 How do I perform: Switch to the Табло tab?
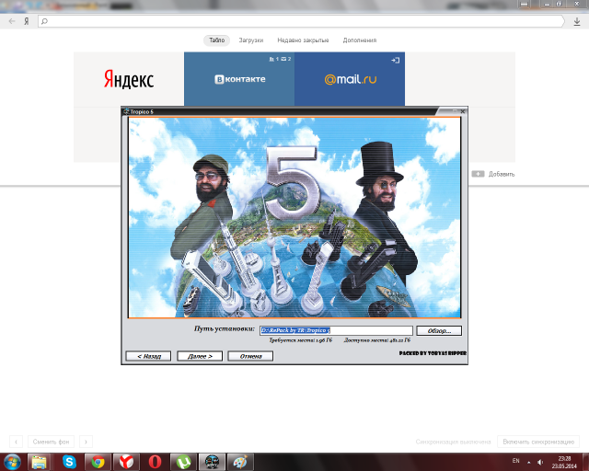216,40
